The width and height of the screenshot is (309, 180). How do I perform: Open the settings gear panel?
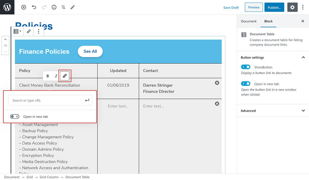(x=292, y=7)
